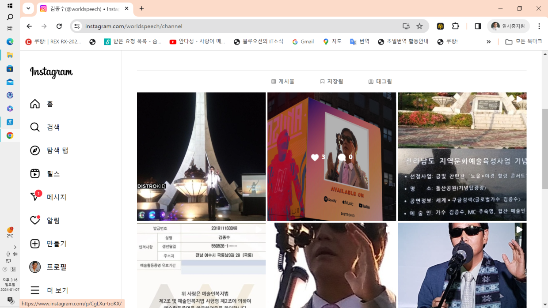This screenshot has width=548, height=308.
Task: Open Instagram Home from sidebar
Action: [42, 104]
